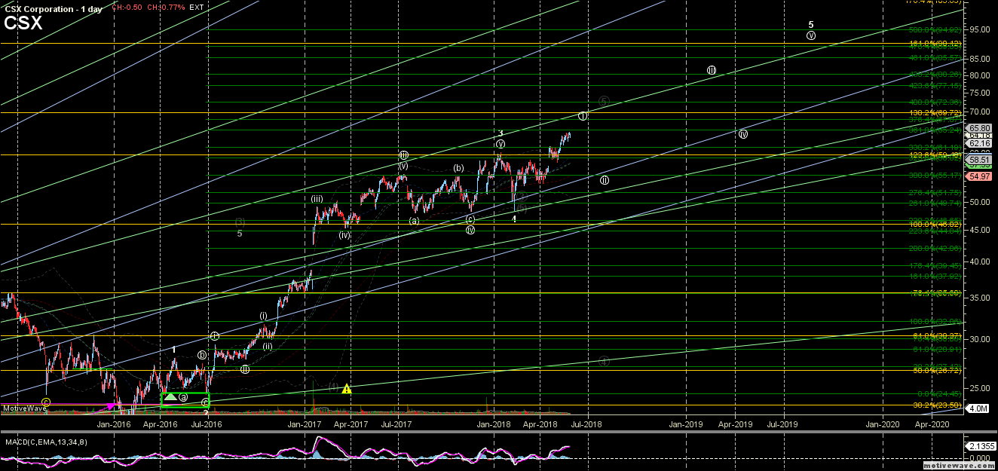Click the 40.00 price axis label

[979, 261]
